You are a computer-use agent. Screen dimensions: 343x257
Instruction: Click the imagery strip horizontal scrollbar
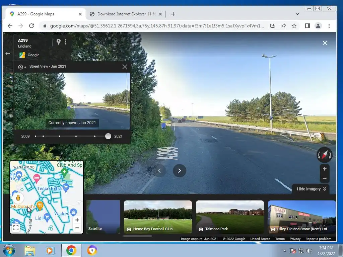(x=137, y=236)
